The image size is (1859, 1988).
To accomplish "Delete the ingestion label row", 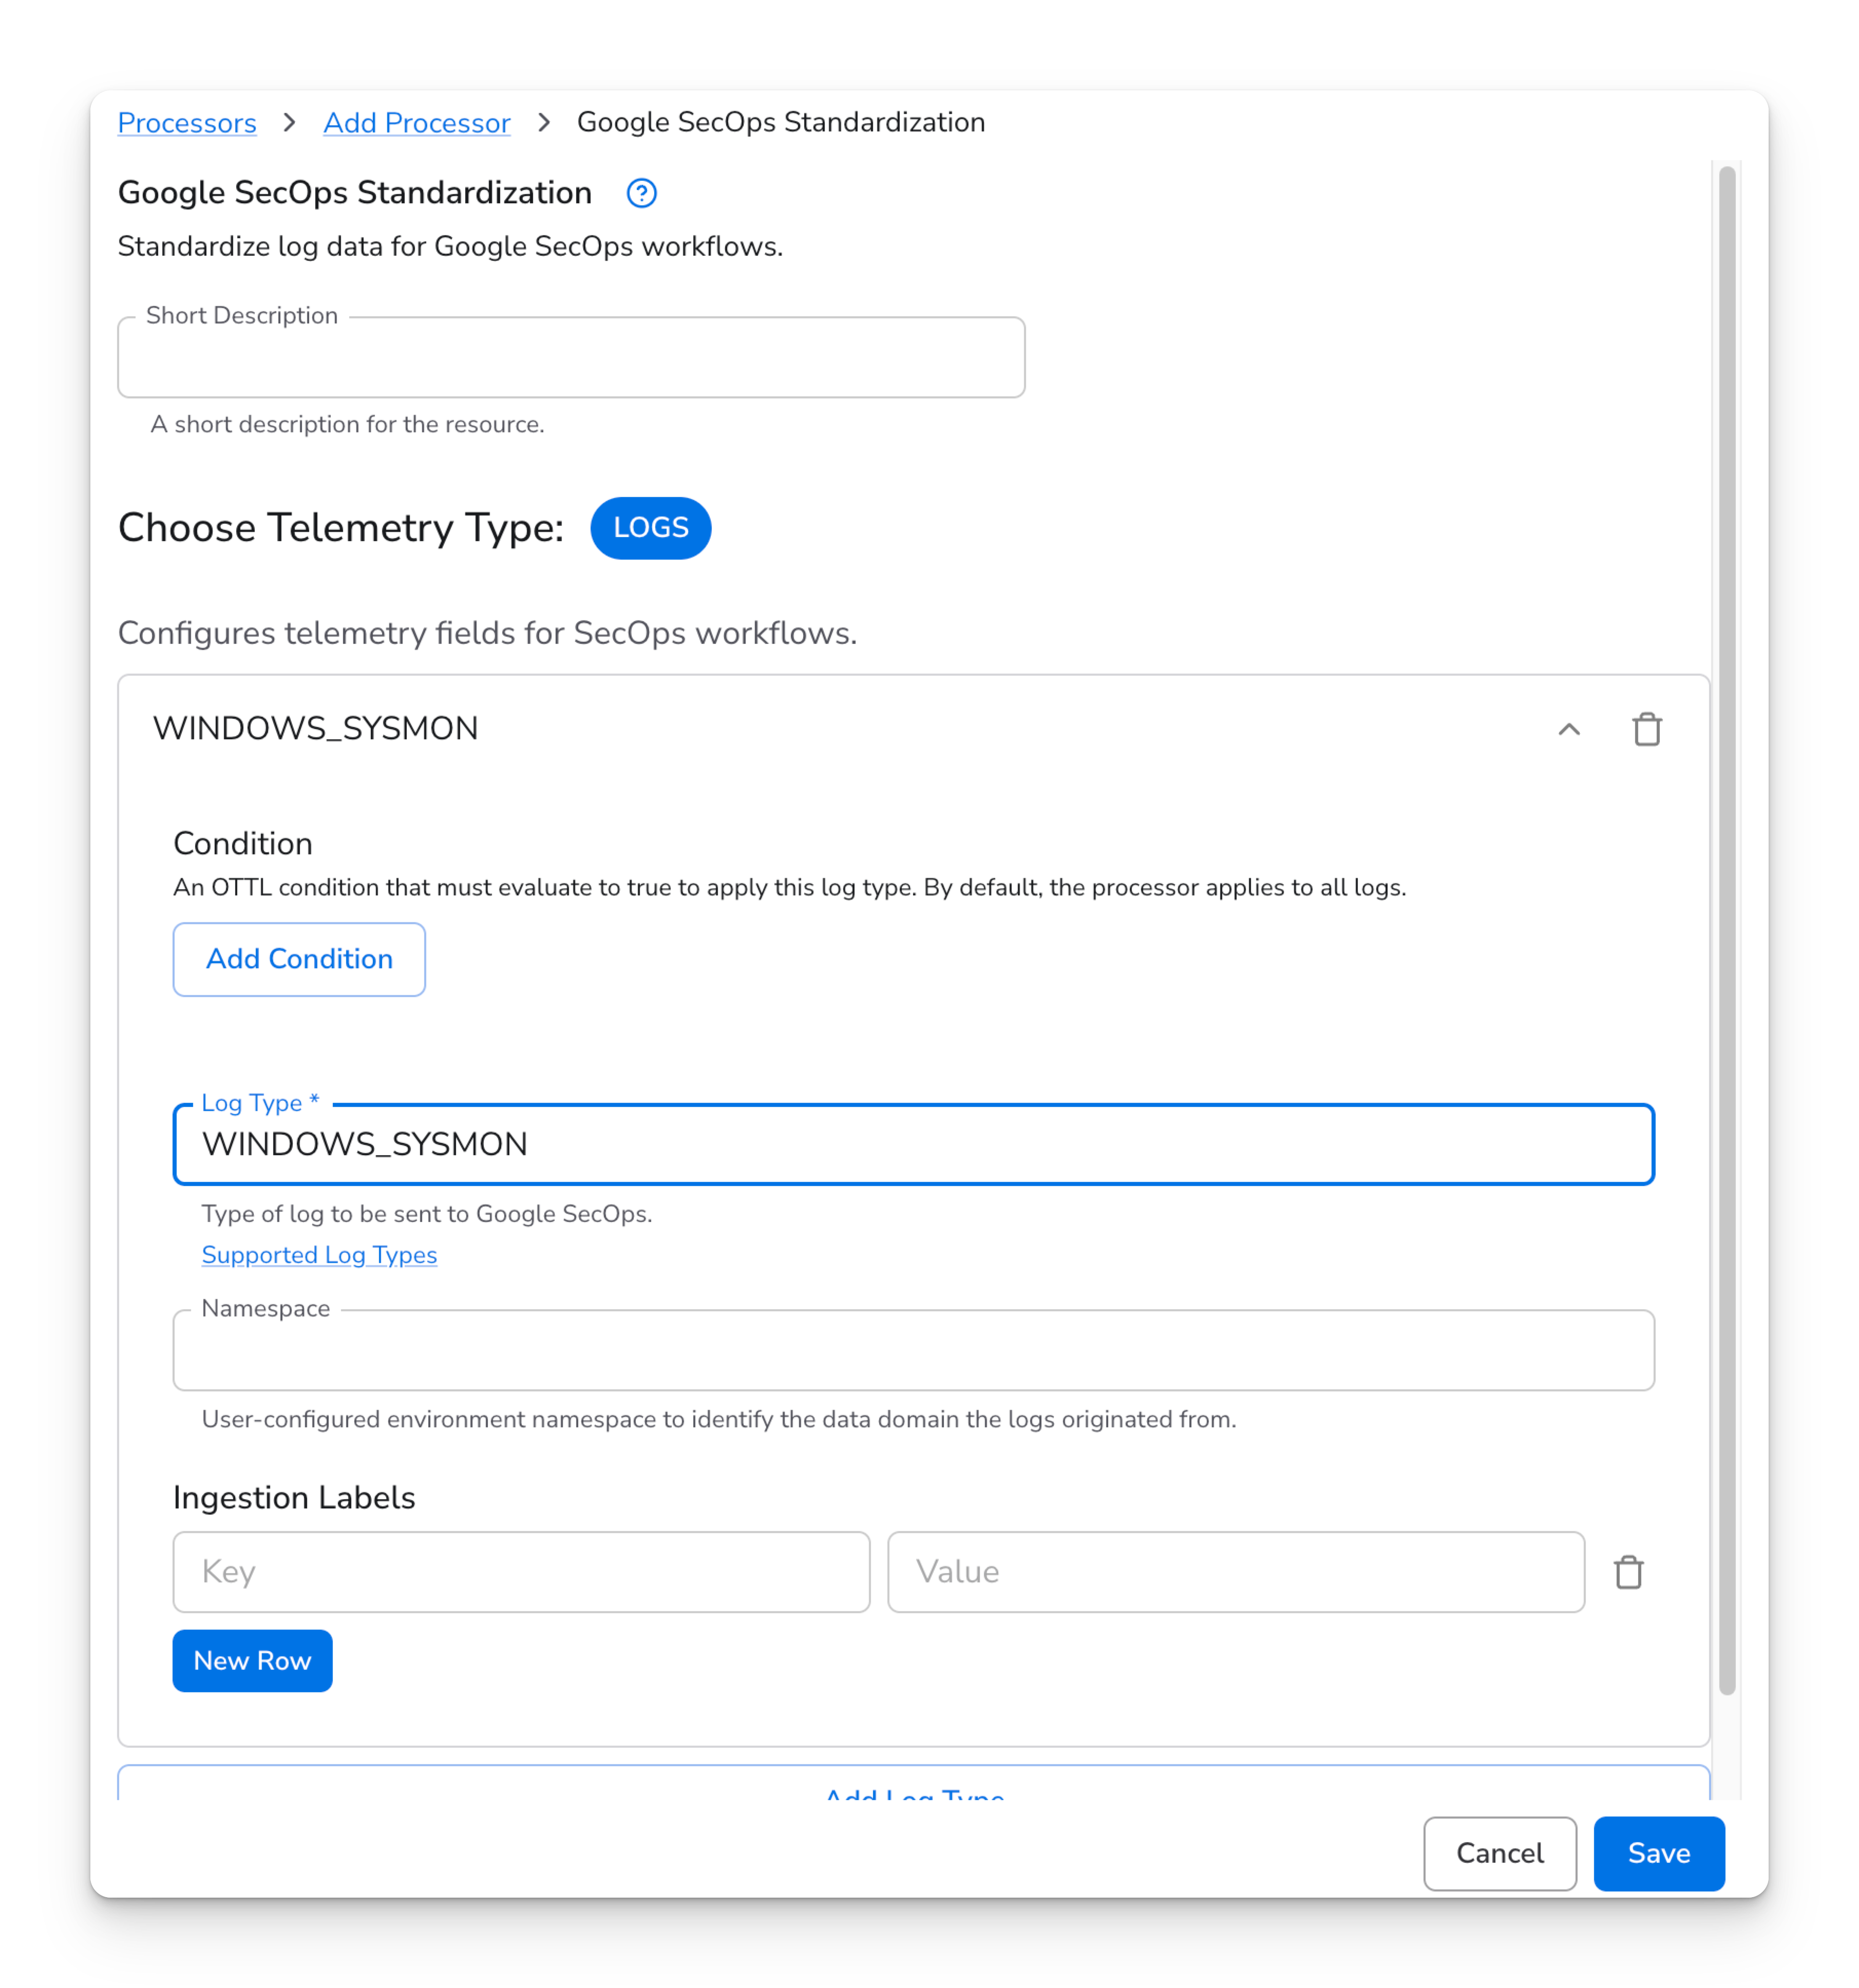I will (x=1628, y=1572).
